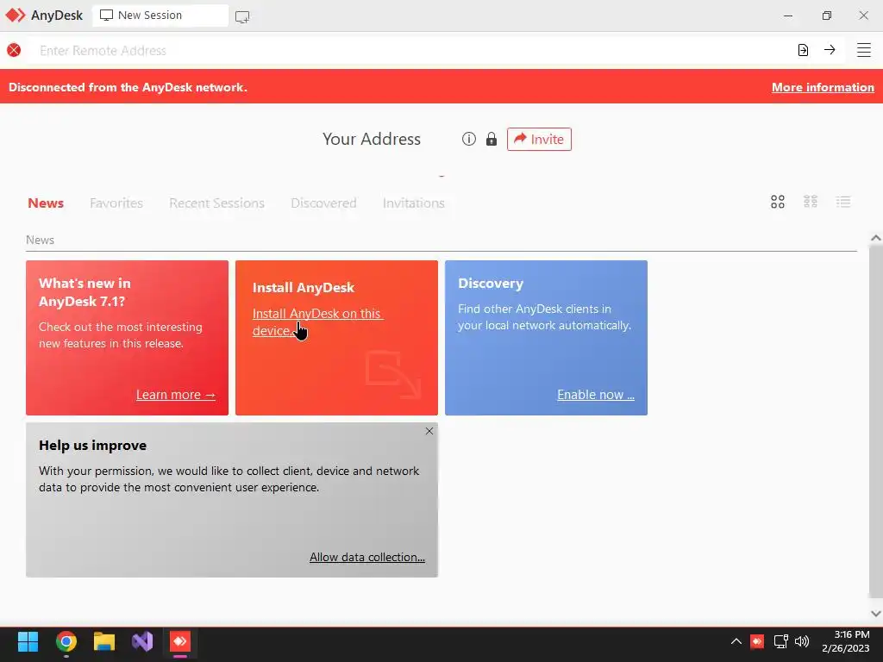883x662 pixels.
Task: Open new session tab with plus monitor icon
Action: tap(242, 17)
